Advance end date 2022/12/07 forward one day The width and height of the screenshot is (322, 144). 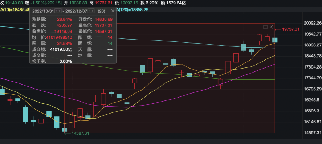93,11
